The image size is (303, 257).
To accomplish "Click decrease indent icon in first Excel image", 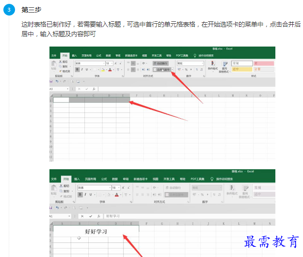I will pyautogui.click(x=144, y=69).
